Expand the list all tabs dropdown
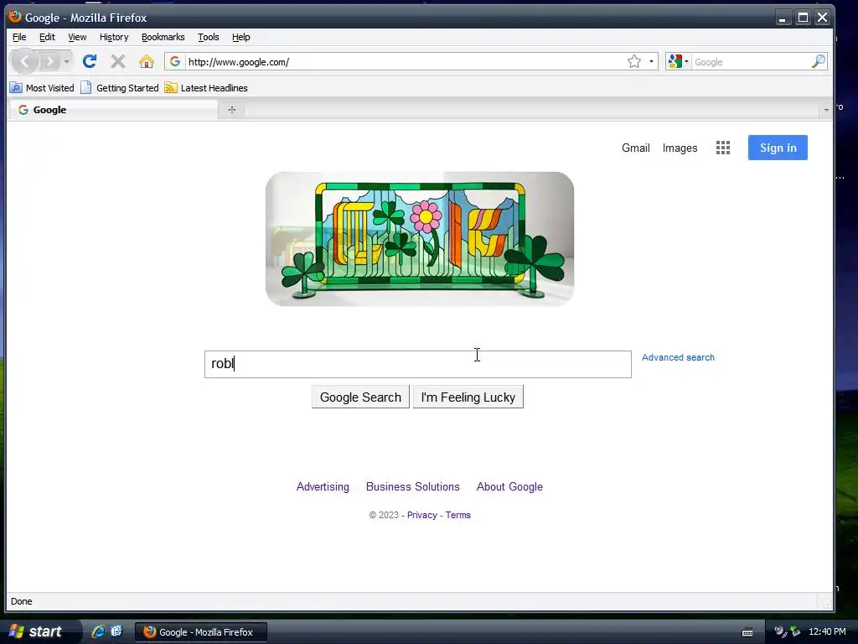Image resolution: width=858 pixels, height=644 pixels. pyautogui.click(x=825, y=110)
